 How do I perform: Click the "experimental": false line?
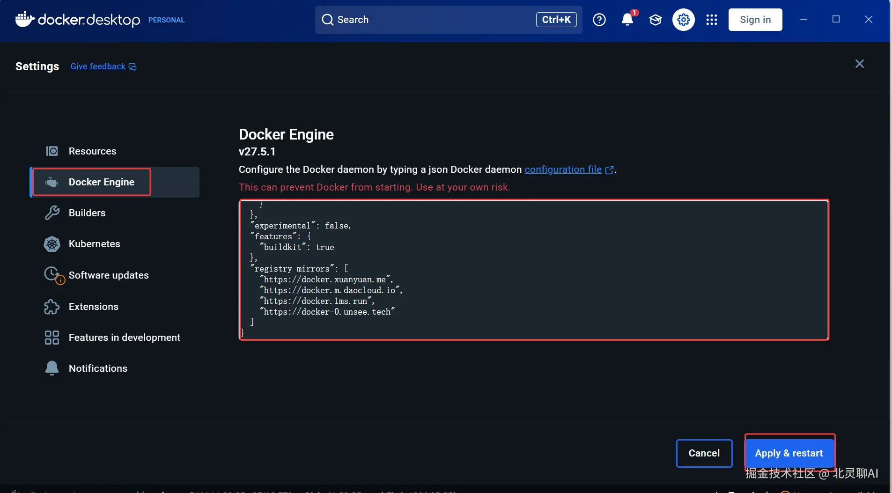point(301,226)
